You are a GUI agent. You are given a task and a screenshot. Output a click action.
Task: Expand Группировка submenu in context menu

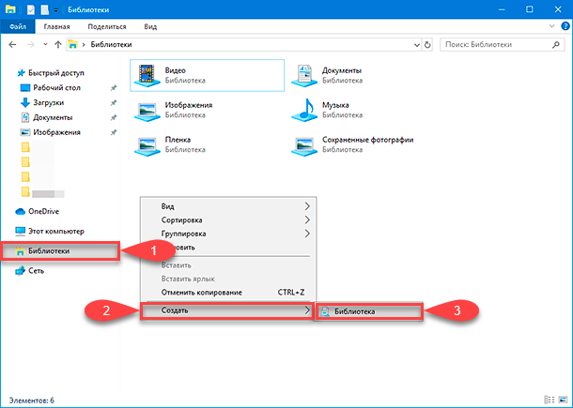tap(228, 234)
